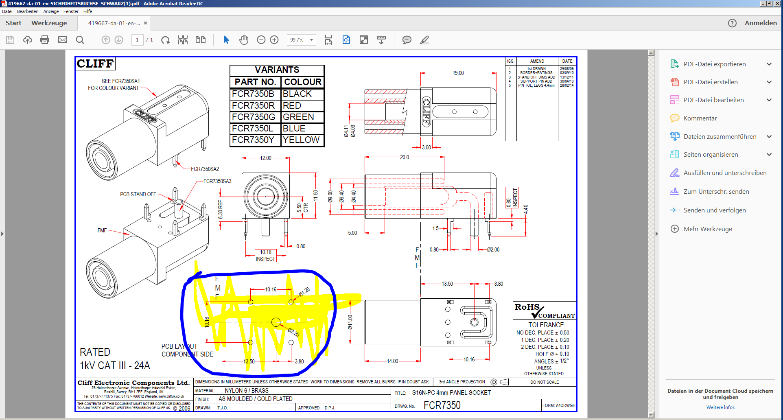The image size is (783, 420).
Task: Expand Dateien zusammenführen options
Action: [x=769, y=137]
